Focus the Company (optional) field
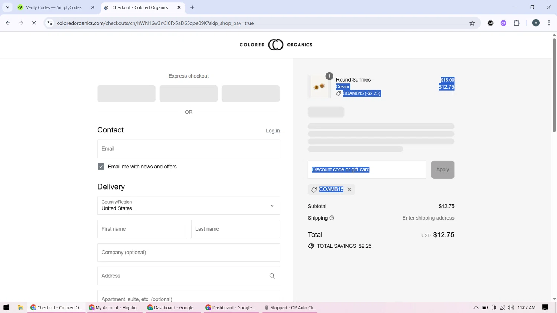 [189, 253]
